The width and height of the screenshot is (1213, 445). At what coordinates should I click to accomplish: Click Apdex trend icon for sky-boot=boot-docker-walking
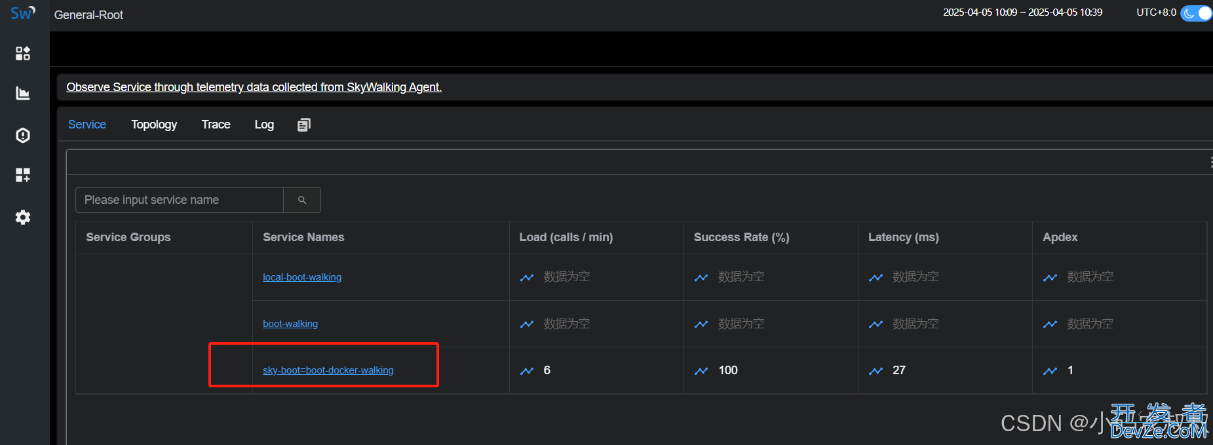coord(1050,370)
